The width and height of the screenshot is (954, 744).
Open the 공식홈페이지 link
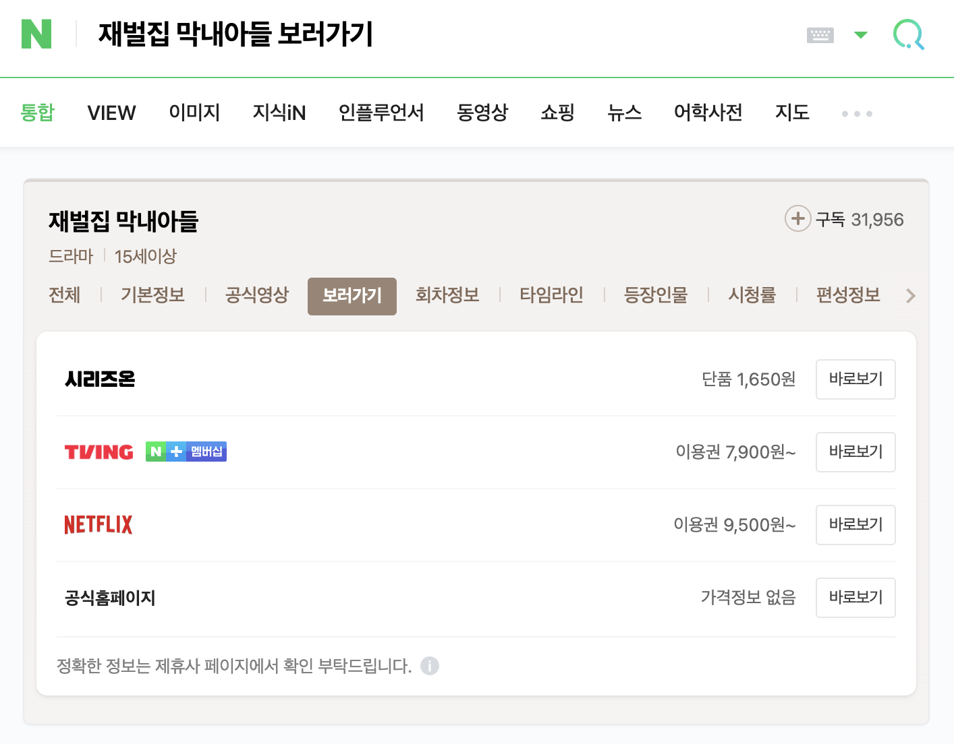tap(110, 598)
